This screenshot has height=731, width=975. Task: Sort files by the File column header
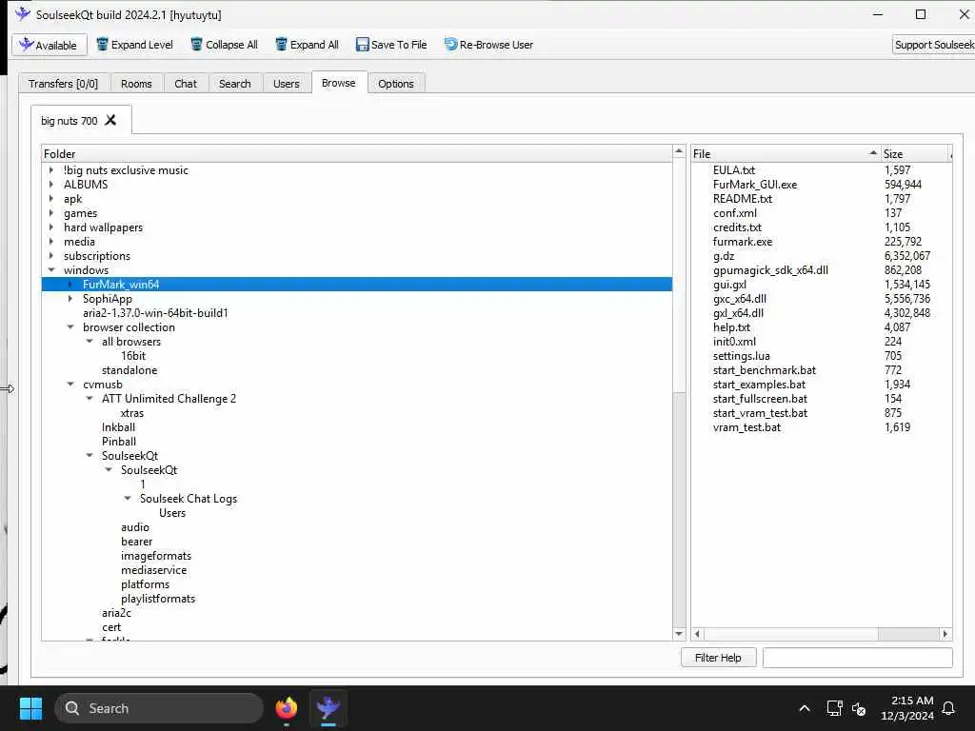point(786,153)
